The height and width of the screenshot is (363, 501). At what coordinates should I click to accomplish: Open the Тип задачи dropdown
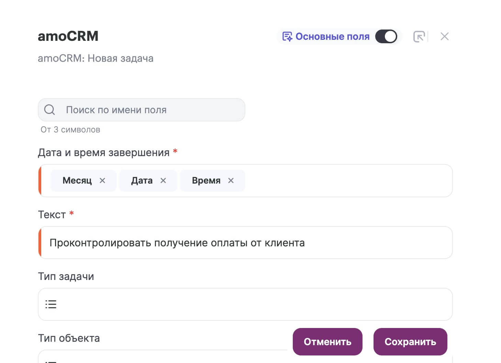click(x=245, y=304)
